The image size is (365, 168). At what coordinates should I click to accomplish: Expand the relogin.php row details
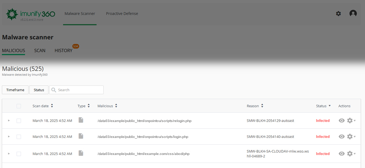click(9, 121)
